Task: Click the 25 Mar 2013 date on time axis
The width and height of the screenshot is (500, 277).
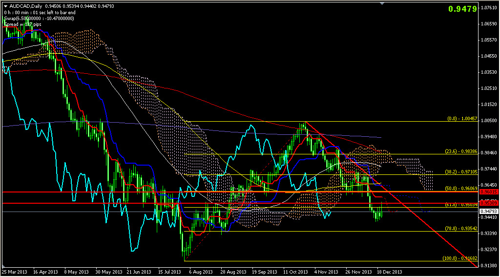Action: coord(14,271)
